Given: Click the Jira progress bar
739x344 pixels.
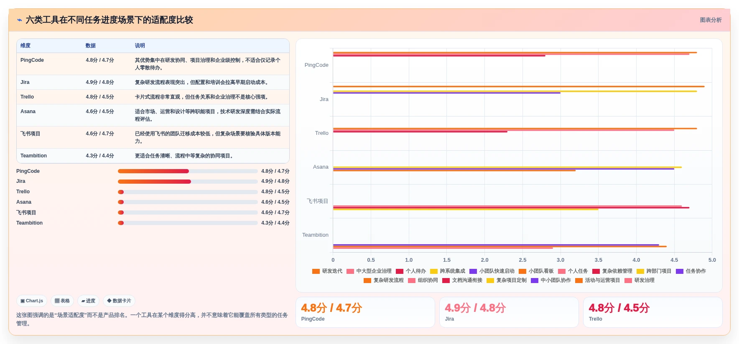Looking at the screenshot, I should tap(188, 182).
